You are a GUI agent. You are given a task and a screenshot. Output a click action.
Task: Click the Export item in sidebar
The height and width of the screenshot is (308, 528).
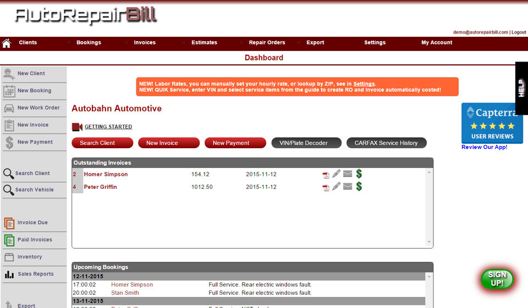[x=26, y=305]
